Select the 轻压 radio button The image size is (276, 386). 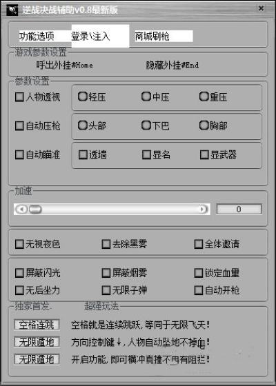click(x=83, y=96)
